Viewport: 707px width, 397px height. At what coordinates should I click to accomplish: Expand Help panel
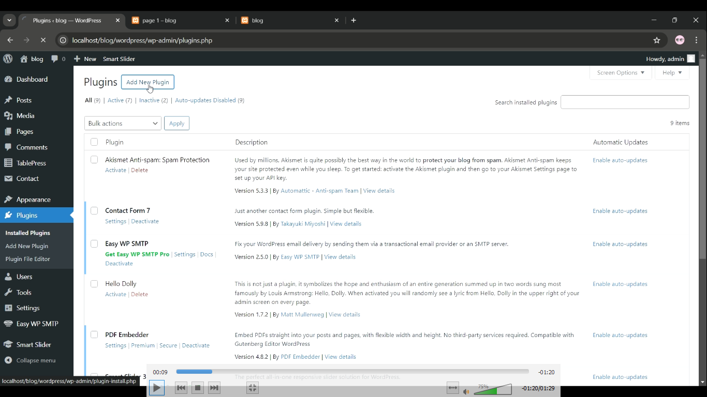click(672, 73)
